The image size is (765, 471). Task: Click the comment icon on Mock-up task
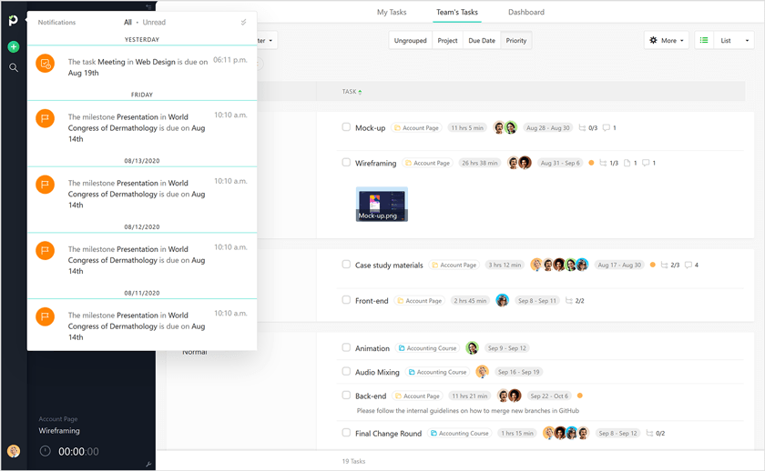tap(606, 128)
